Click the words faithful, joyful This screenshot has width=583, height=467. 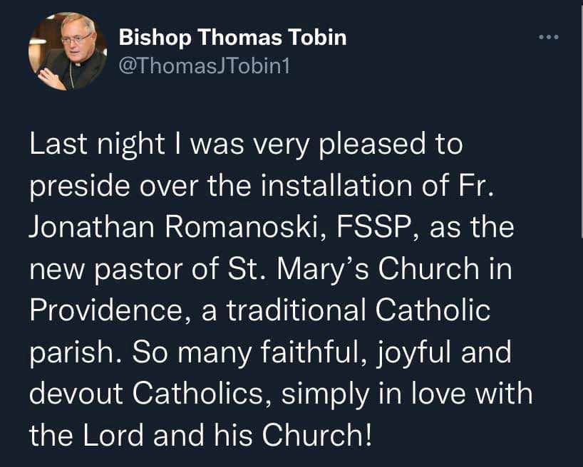point(354,353)
